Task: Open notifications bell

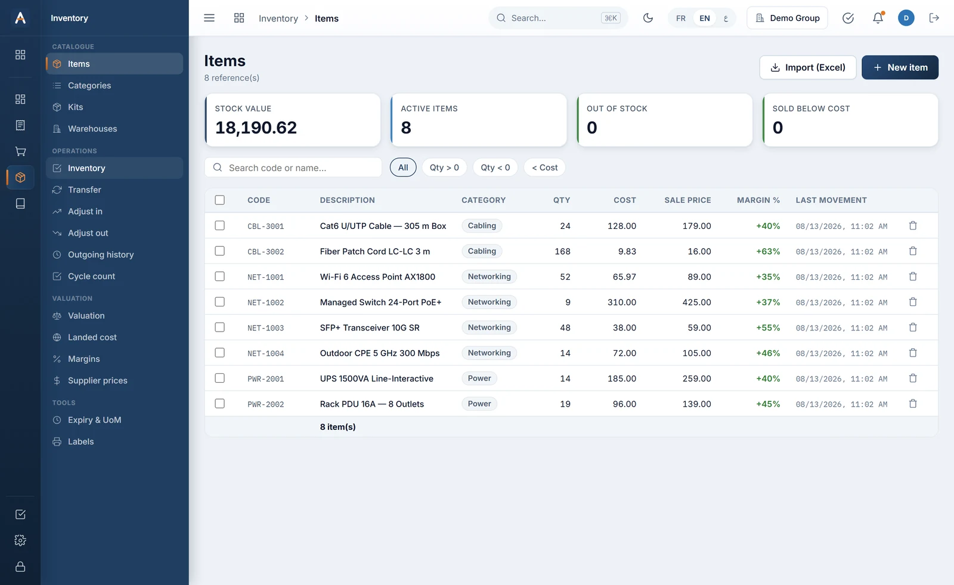Action: 878,18
